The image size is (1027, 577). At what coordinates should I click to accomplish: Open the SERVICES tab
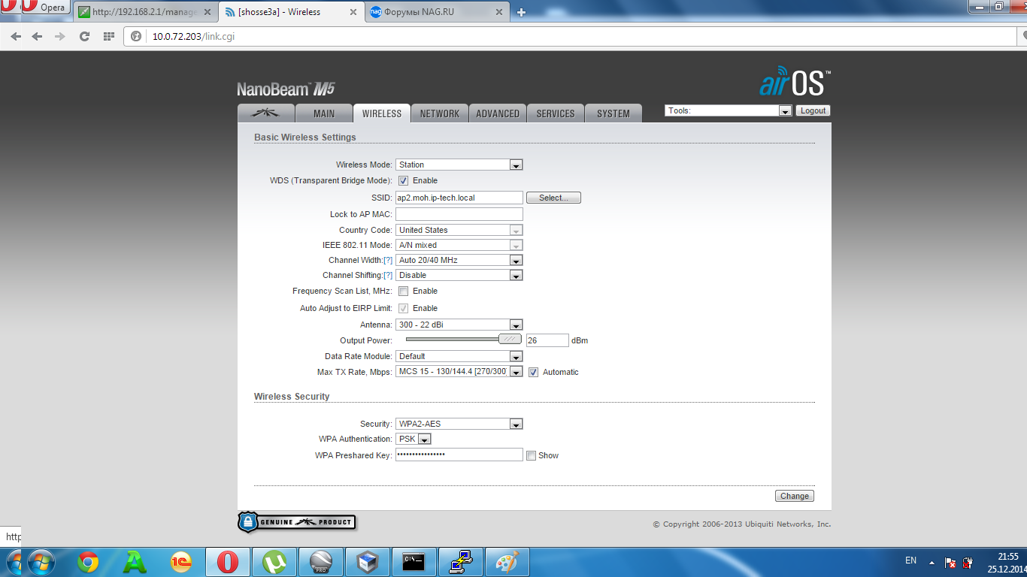click(x=556, y=113)
